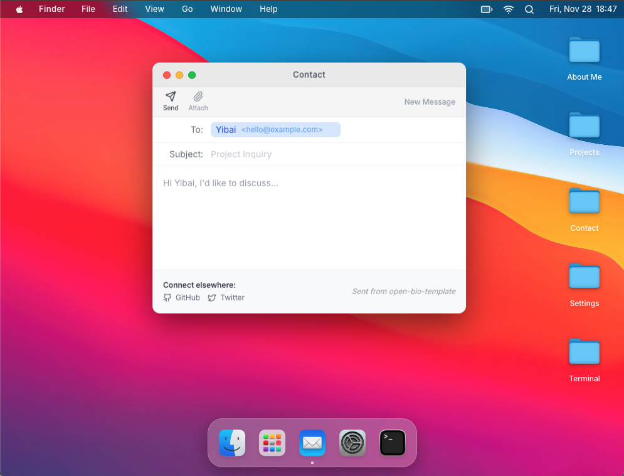
Task: Open the View menu
Action: (154, 9)
